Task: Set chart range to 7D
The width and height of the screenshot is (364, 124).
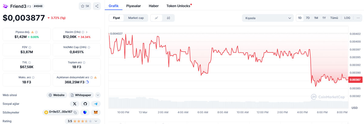Action: click(x=308, y=18)
